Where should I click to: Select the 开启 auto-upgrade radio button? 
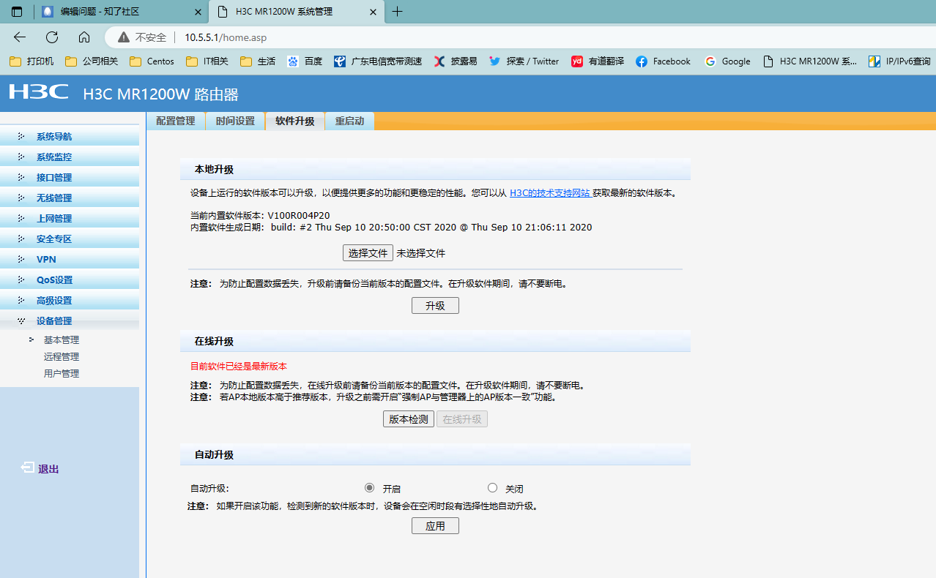click(369, 488)
